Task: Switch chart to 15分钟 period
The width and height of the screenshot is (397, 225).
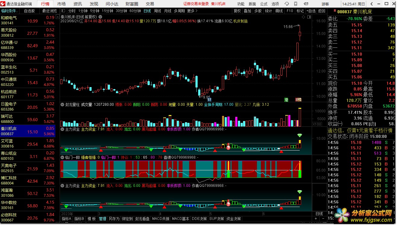Action: (x=108, y=11)
